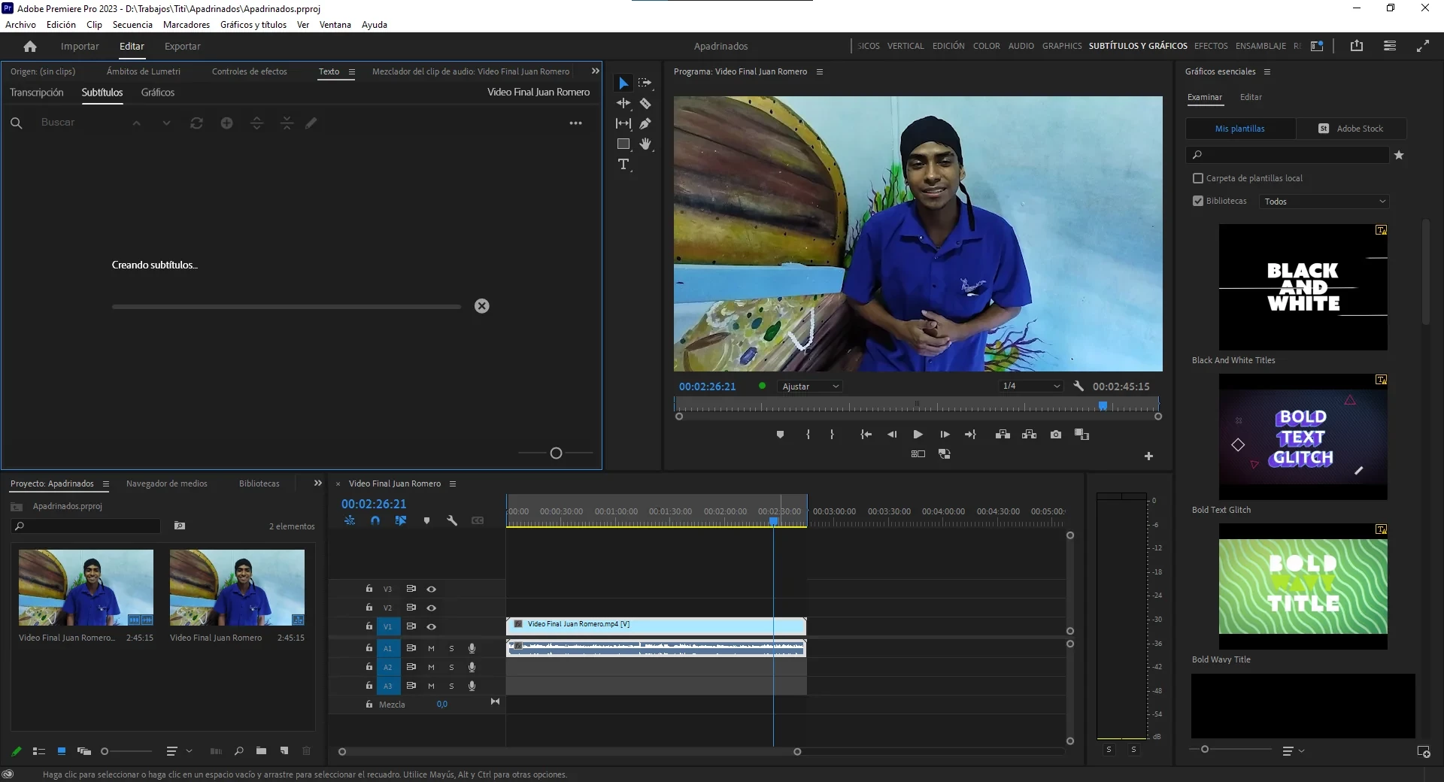1444x782 pixels.
Task: Open the 1/4 playback resolution dropdown
Action: tap(1030, 386)
